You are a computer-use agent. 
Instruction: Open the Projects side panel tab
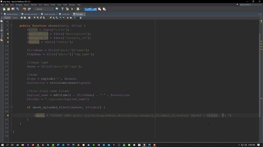pyautogui.click(x=2, y=37)
